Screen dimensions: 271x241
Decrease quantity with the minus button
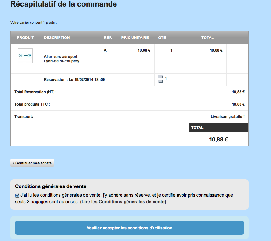(161, 81)
